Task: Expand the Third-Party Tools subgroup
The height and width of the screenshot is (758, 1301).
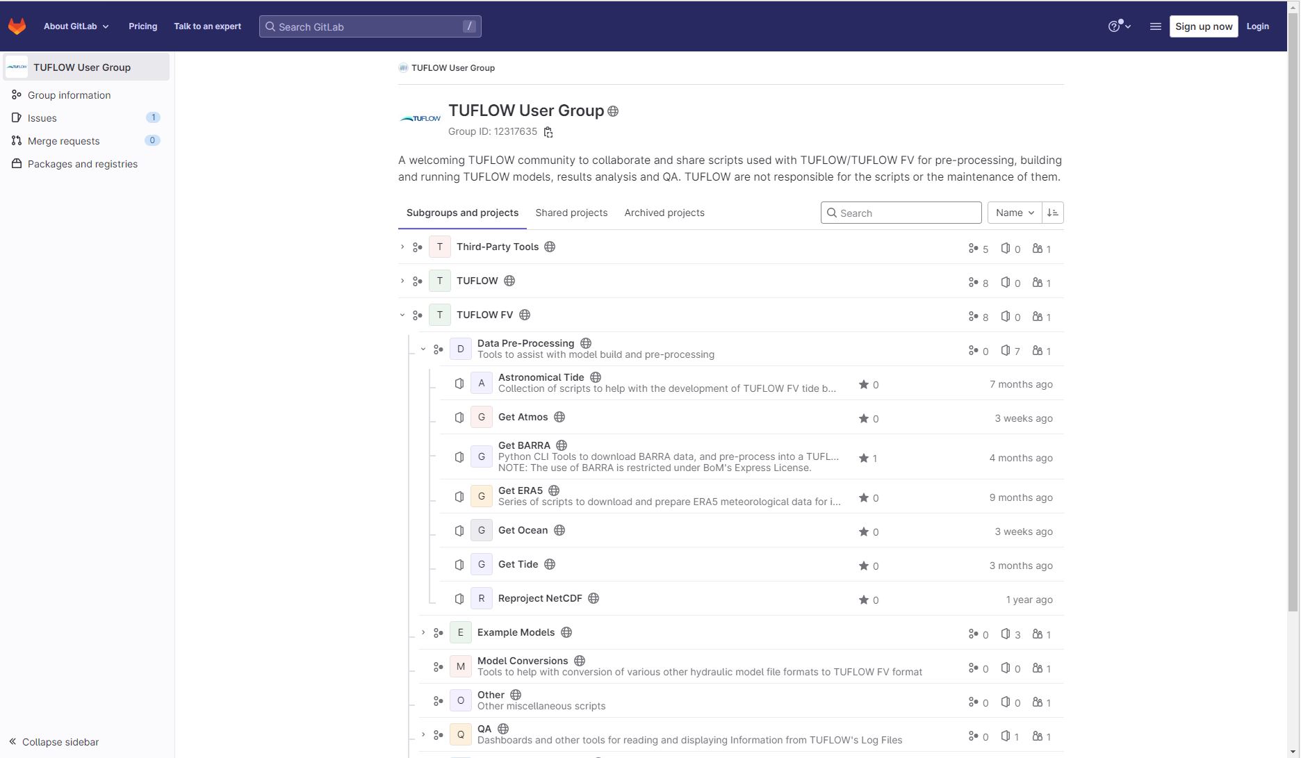Action: point(402,247)
